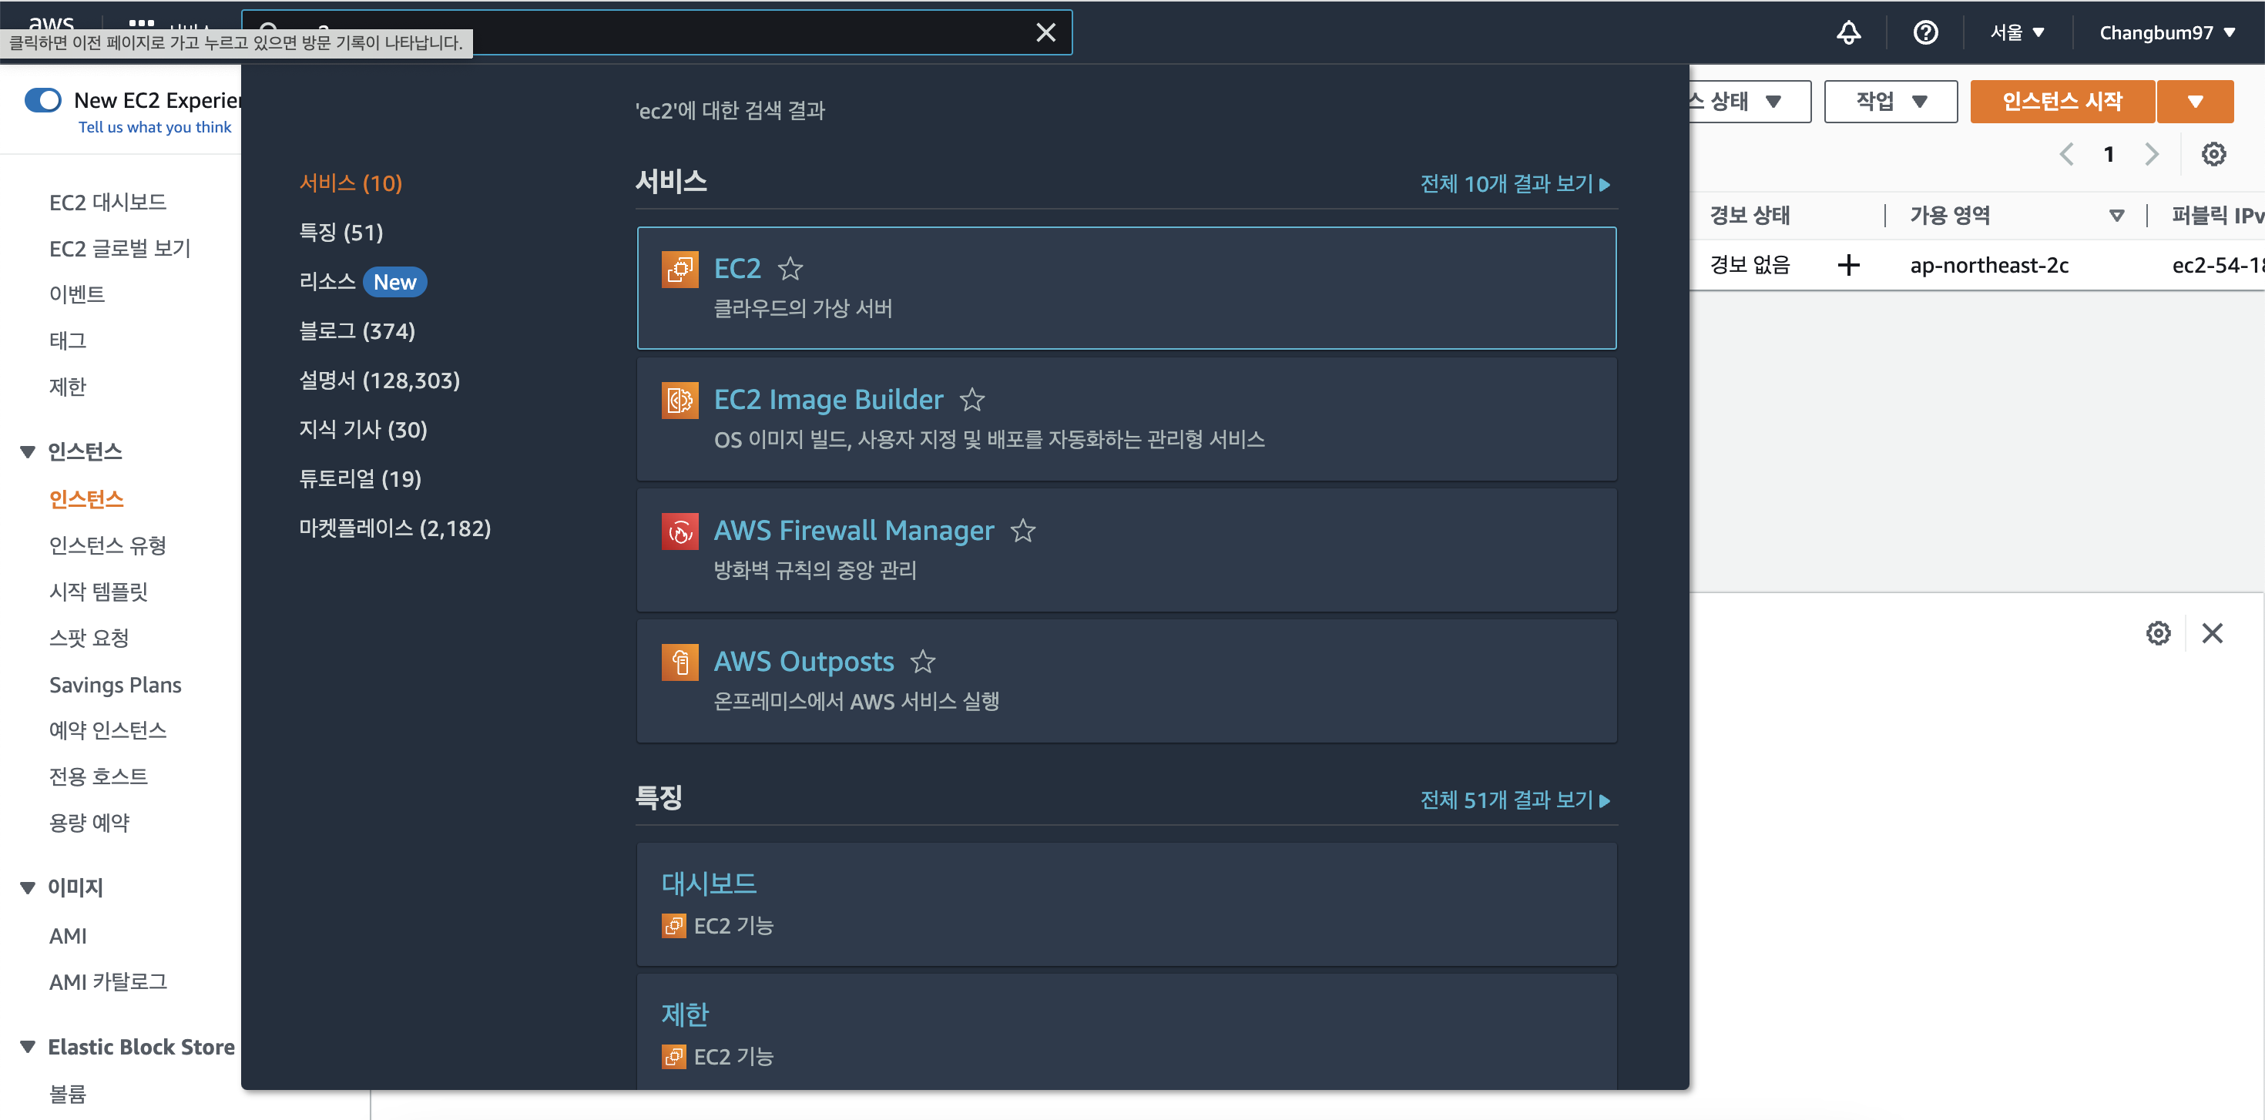Click the 인스턴스 시작 button
Image resolution: width=2265 pixels, height=1120 pixels.
tap(2061, 101)
